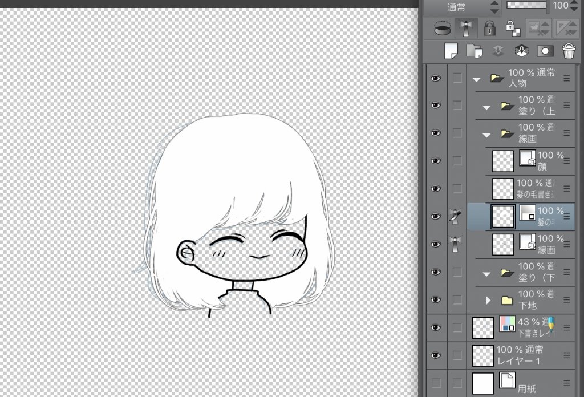Screen dimensions: 584x397
Task: Delete layer using the trash can icon
Action: tap(569, 51)
